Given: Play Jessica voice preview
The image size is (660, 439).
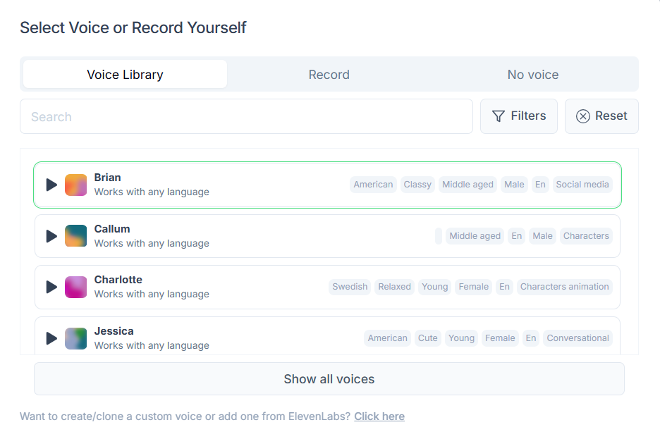Looking at the screenshot, I should (51, 338).
